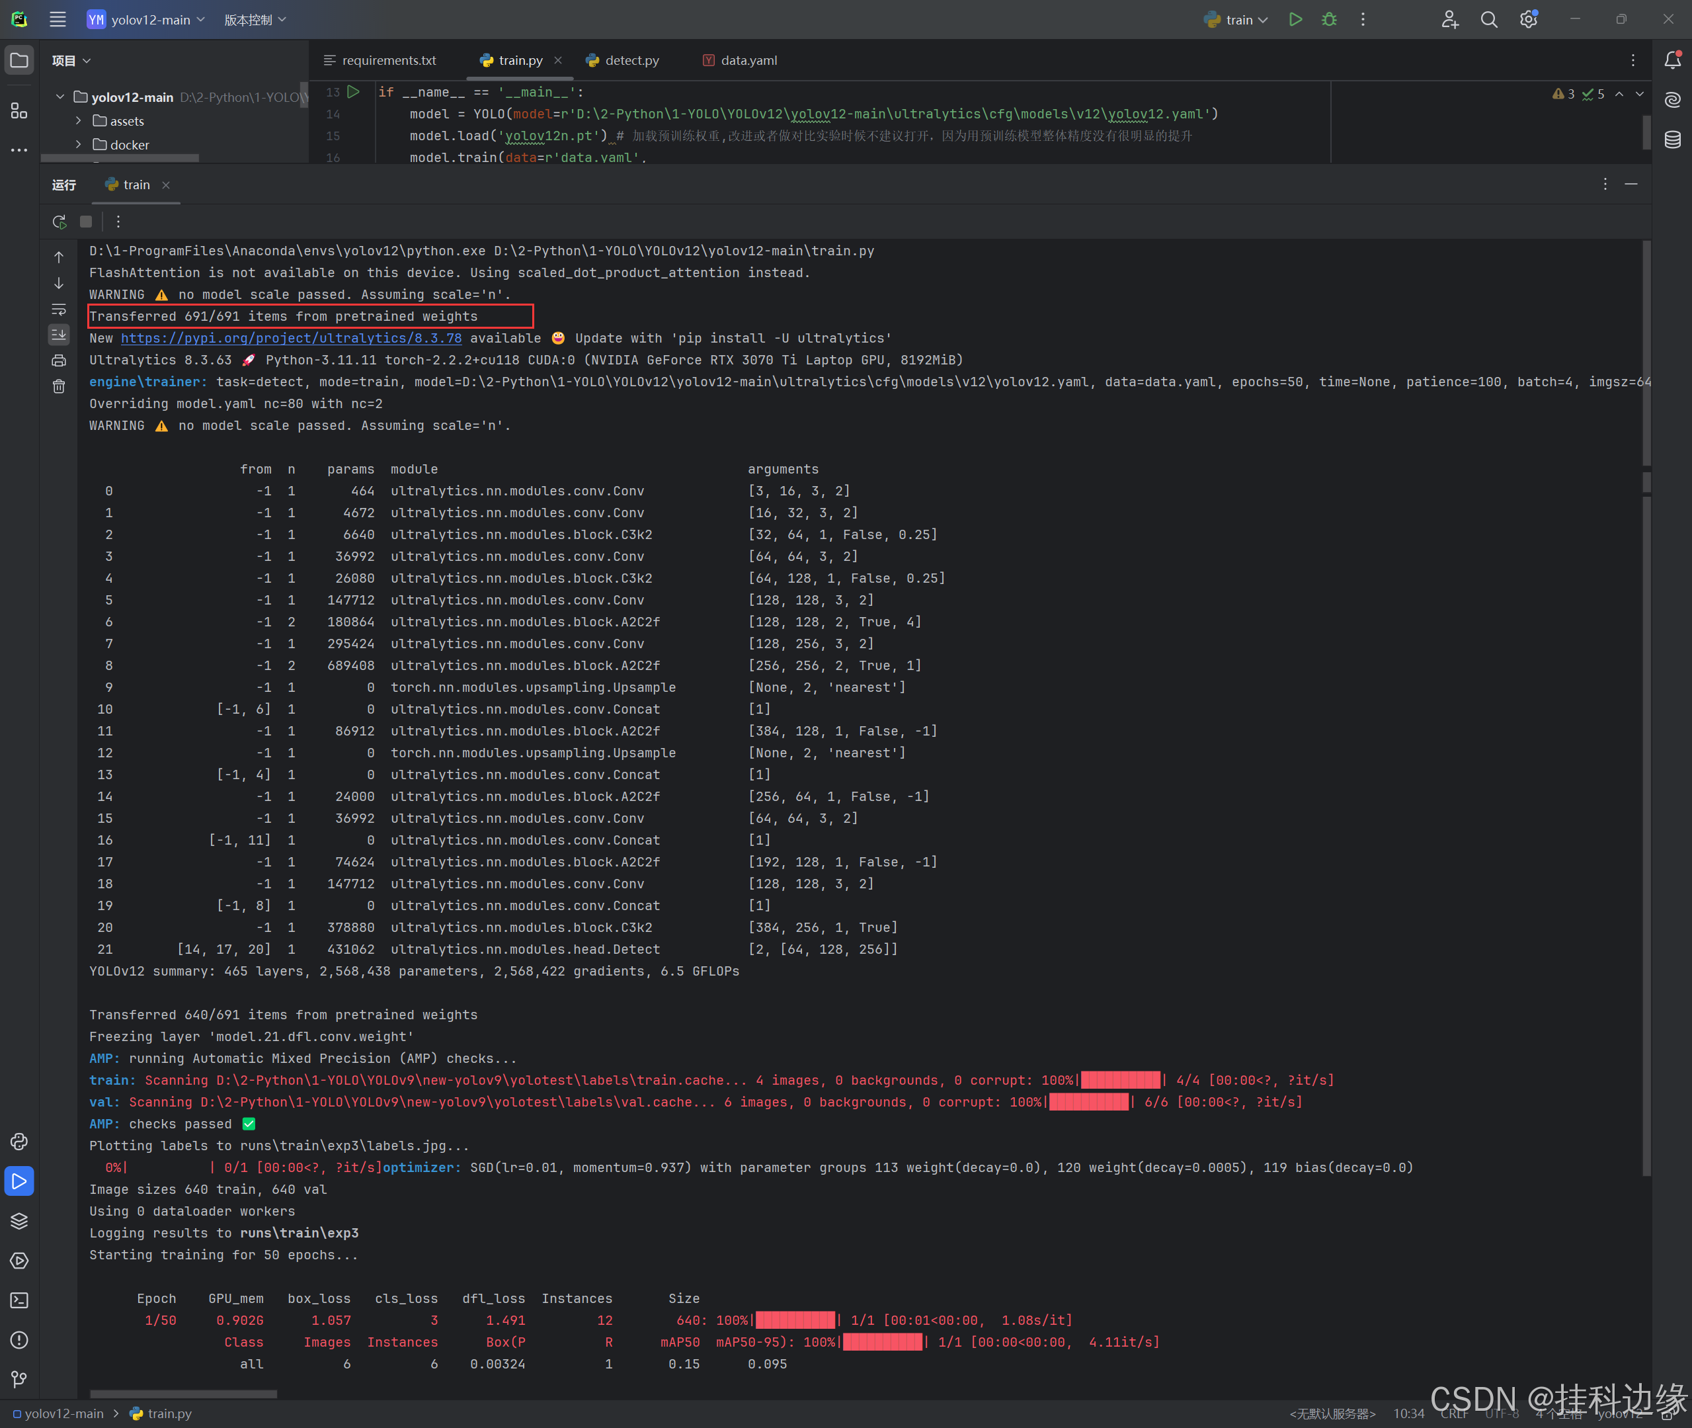Switch to the data.yaml editor tab

coord(748,61)
